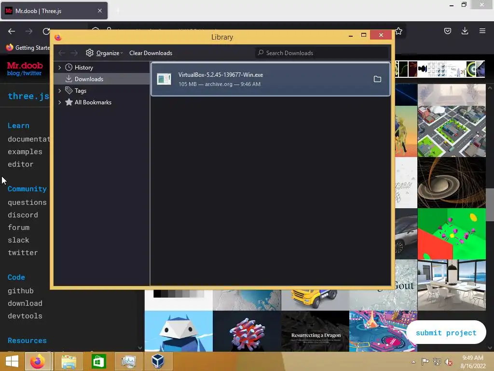Open the monitor app in taskbar
The image size is (494, 371).
pyautogui.click(x=128, y=361)
